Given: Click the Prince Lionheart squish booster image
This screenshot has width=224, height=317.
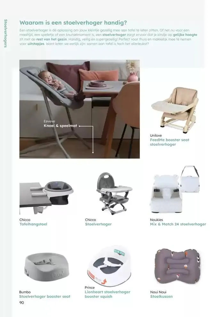Looking at the screenshot, I should point(109,266).
